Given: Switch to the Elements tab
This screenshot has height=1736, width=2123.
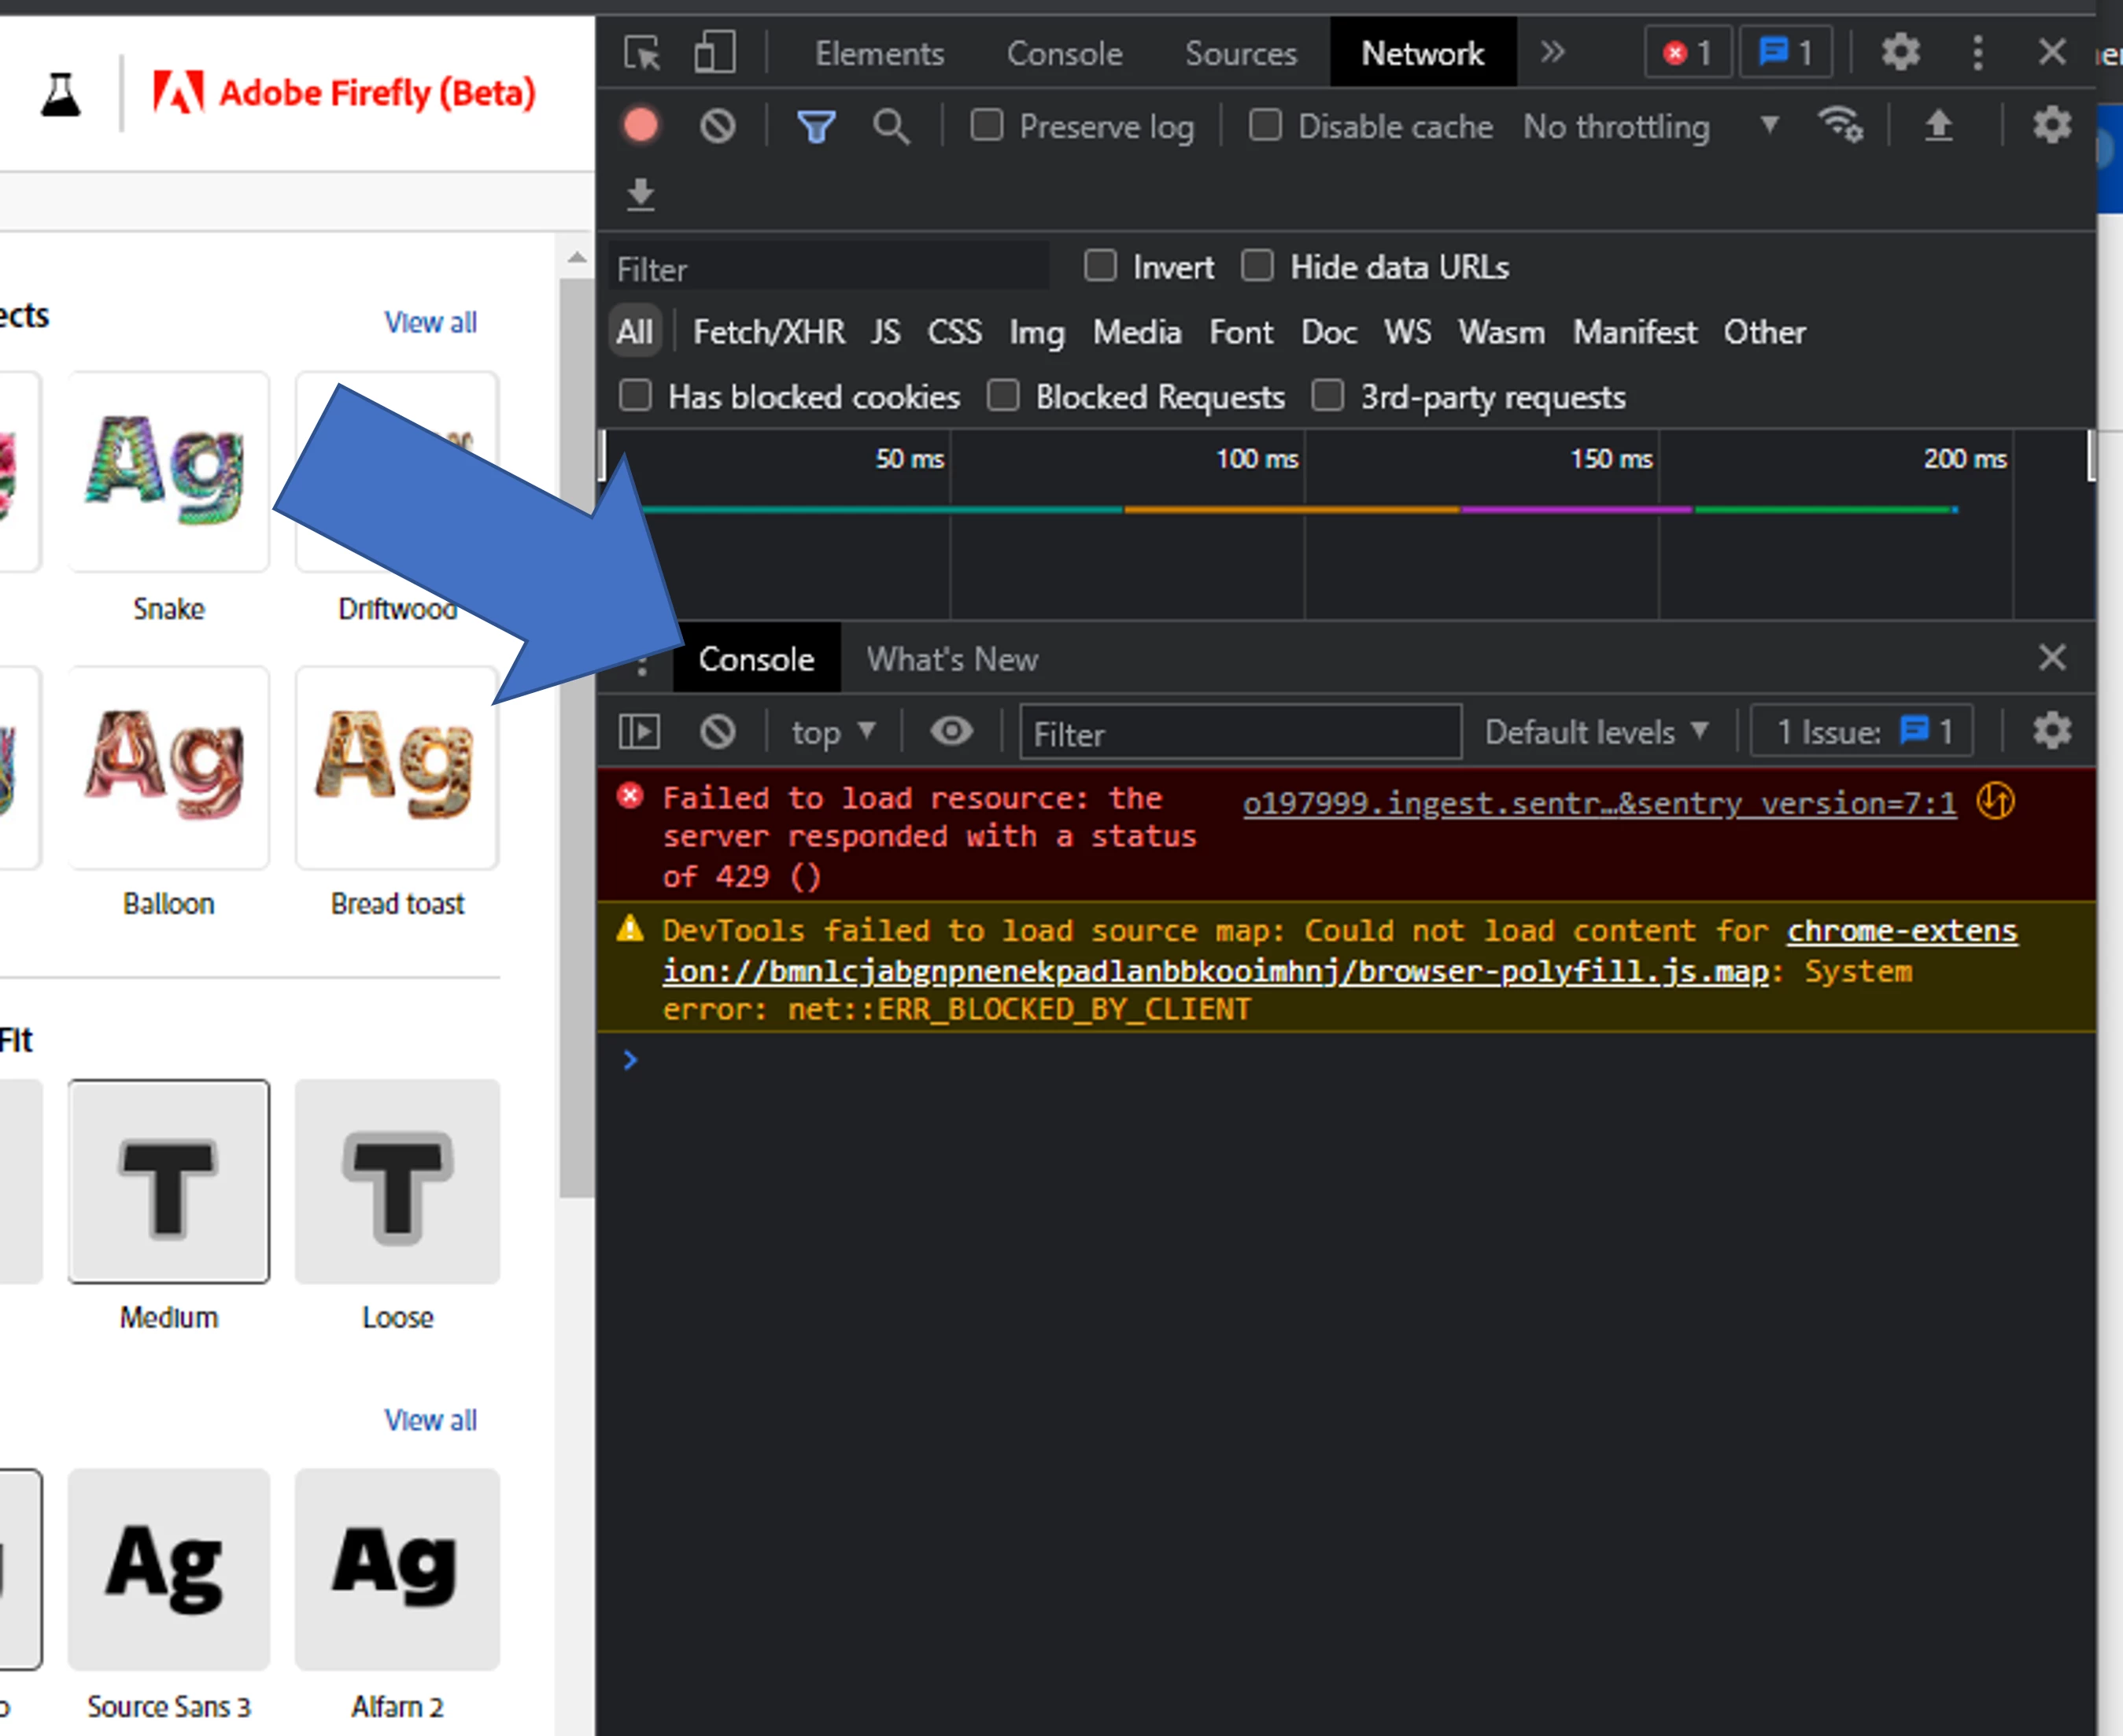Looking at the screenshot, I should [878, 53].
